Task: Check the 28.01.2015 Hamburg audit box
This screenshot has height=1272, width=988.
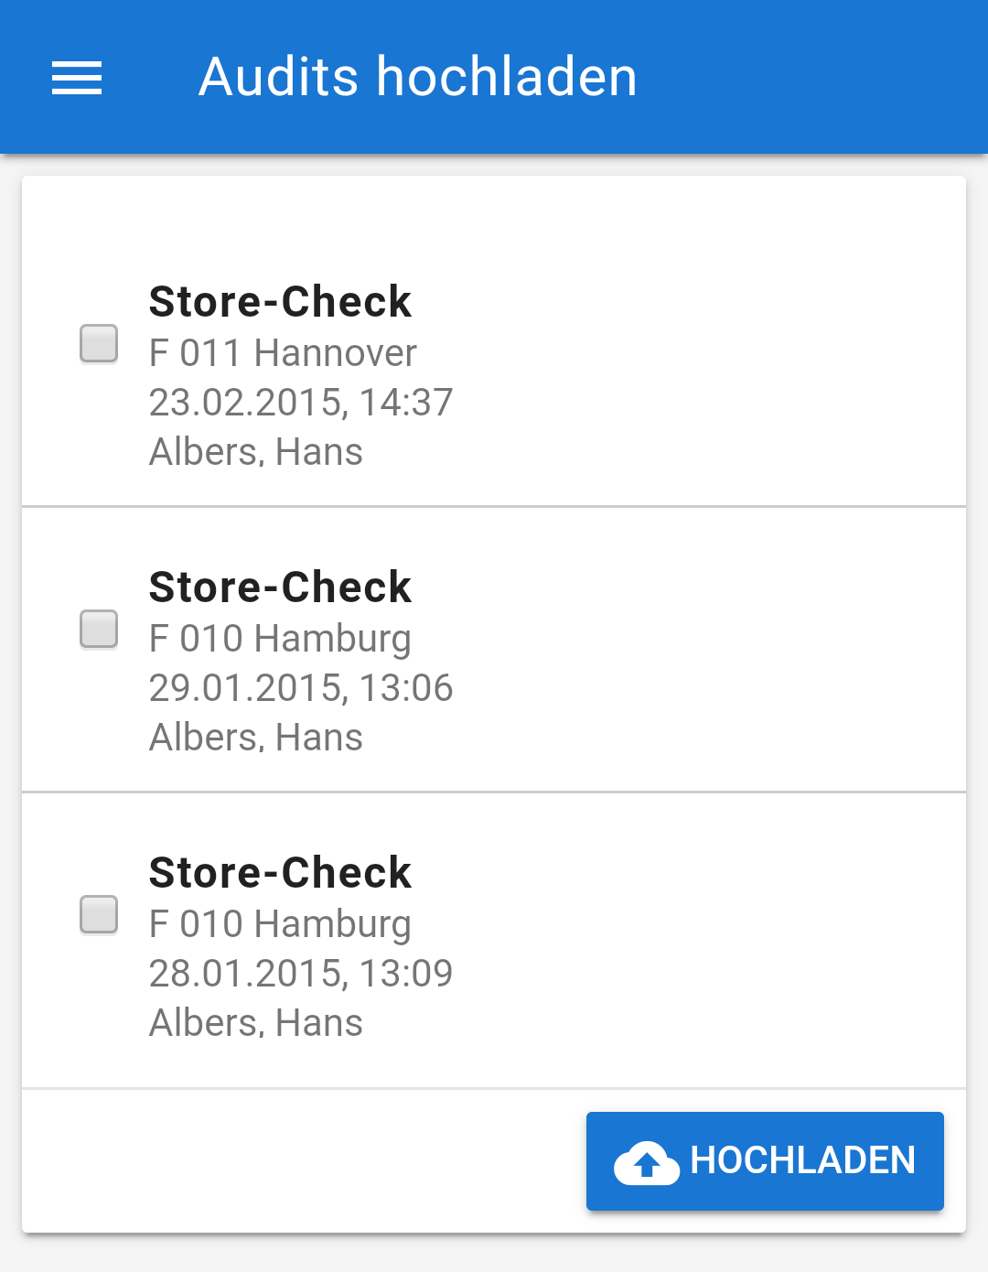Action: pyautogui.click(x=99, y=915)
